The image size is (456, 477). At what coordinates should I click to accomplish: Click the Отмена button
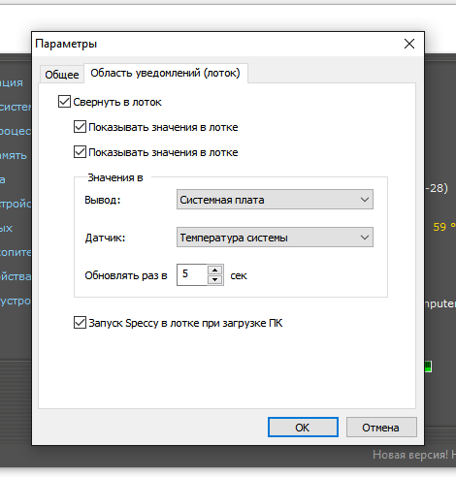[x=381, y=428]
